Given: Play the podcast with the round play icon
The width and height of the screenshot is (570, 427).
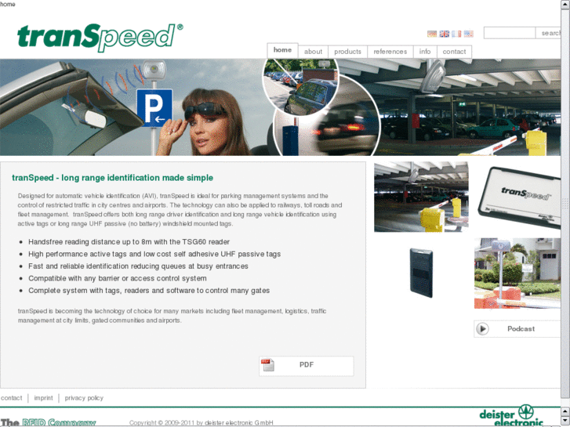Looking at the screenshot, I should click(482, 329).
